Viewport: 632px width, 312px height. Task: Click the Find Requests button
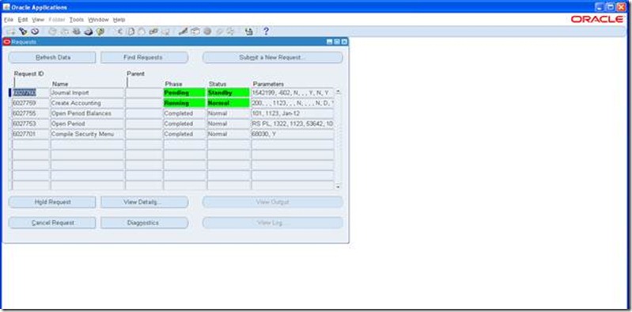[144, 58]
